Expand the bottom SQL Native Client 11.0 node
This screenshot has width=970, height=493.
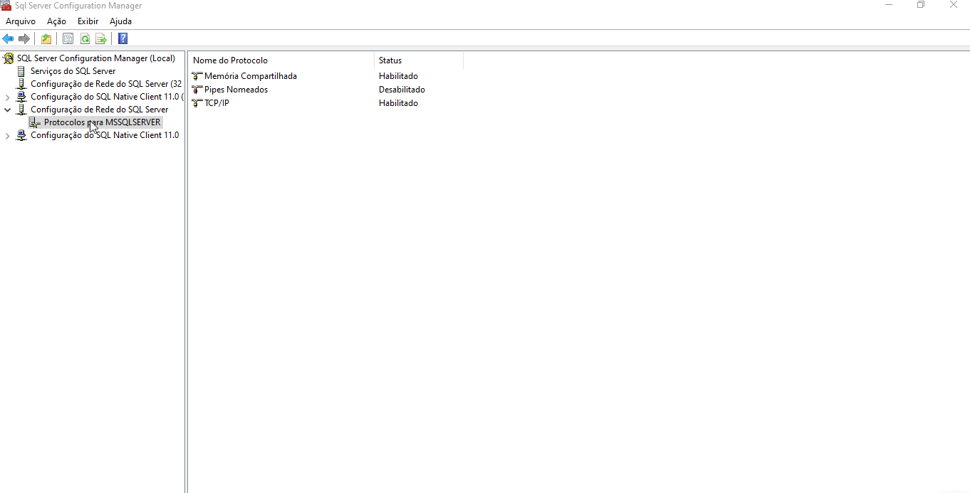pos(8,135)
